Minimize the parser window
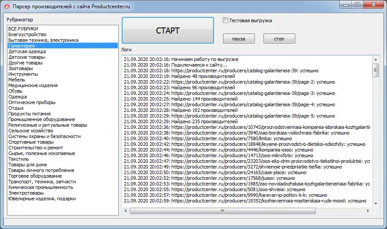This screenshot has width=387, height=229. tap(346, 5)
